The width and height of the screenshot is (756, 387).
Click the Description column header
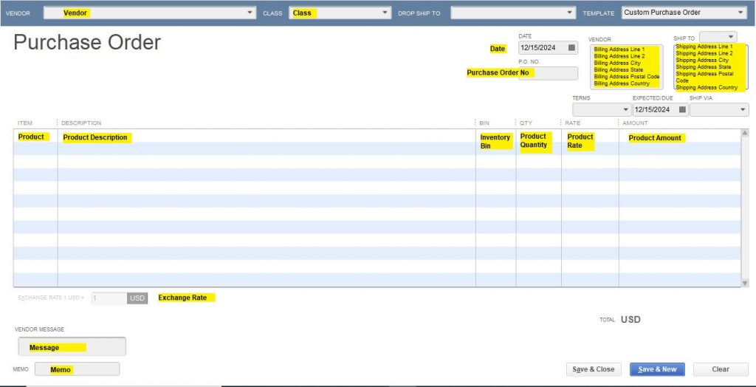pyautogui.click(x=81, y=123)
